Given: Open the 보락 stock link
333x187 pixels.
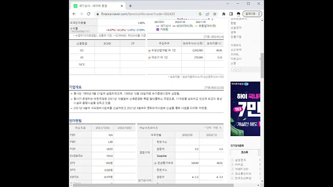Looking at the screenshot, I should (x=233, y=32).
